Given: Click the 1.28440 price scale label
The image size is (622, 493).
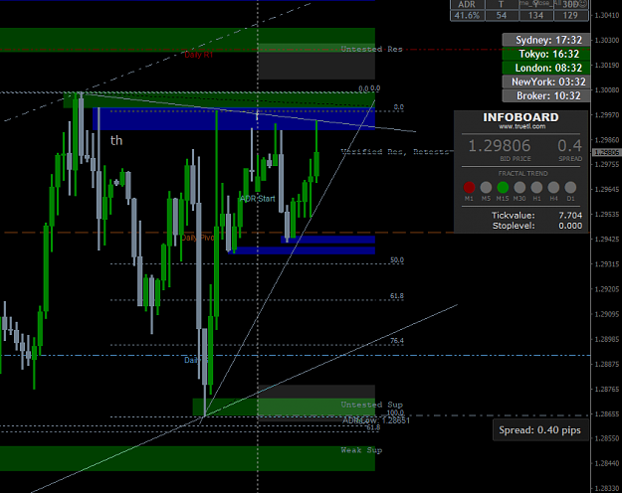Looking at the screenshot, I should pyautogui.click(x=607, y=463).
